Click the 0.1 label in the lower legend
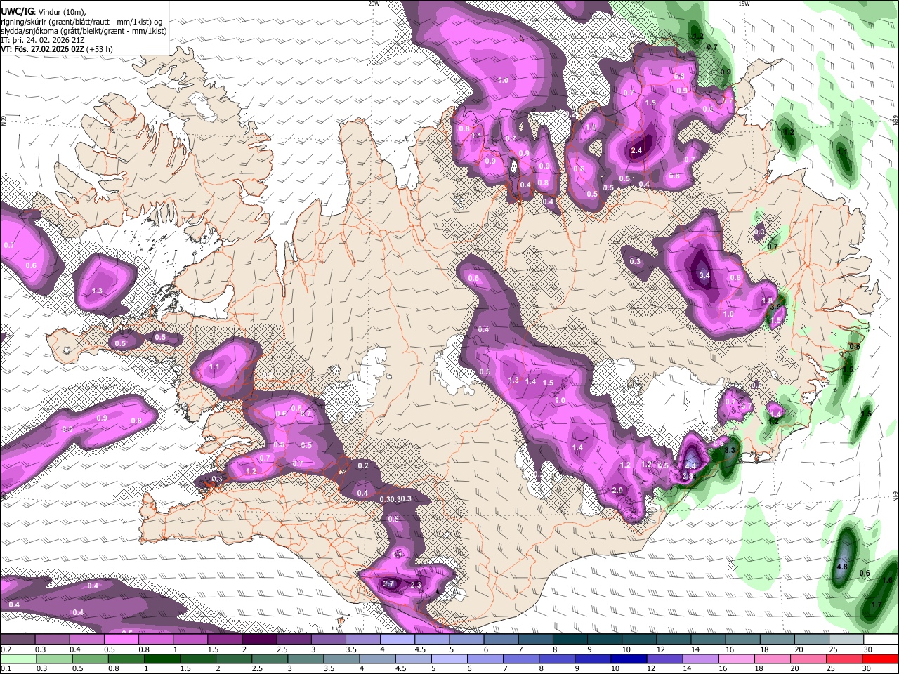 click(6, 670)
